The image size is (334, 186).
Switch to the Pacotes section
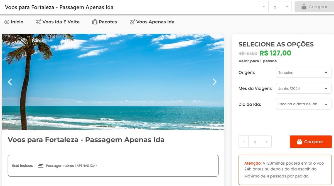click(108, 22)
